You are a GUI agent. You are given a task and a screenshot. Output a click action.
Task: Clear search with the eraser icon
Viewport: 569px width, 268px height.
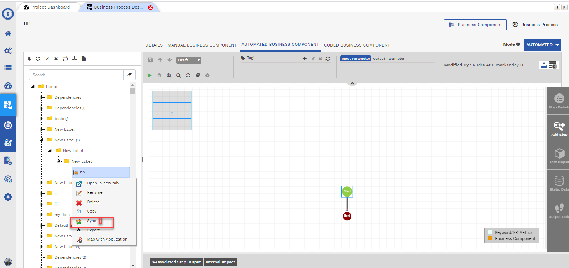(x=129, y=75)
